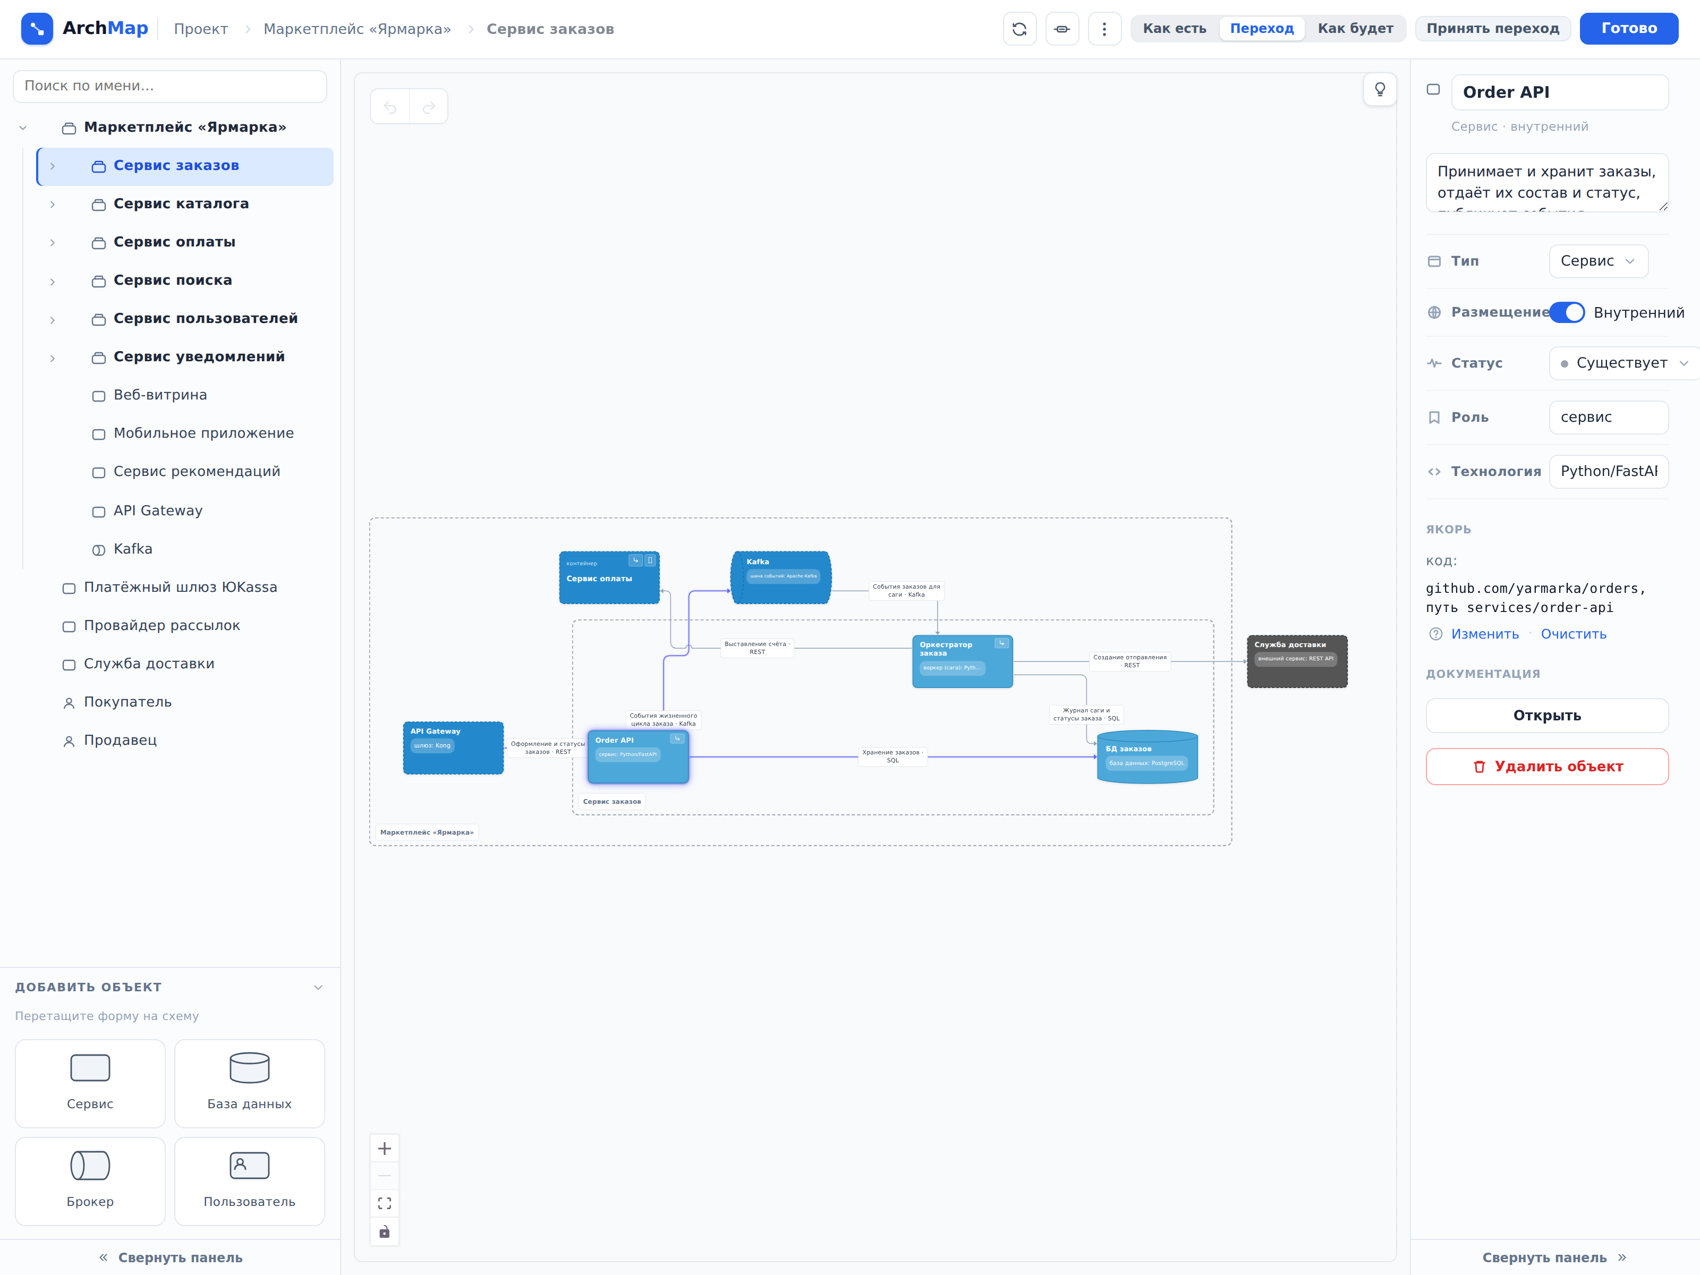The width and height of the screenshot is (1700, 1275).
Task: Select Платёжный шлюз ЮKassa in tree
Action: (x=180, y=587)
